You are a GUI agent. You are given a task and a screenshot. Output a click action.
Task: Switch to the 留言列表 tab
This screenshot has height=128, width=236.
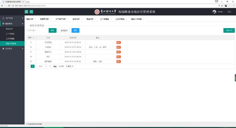(76, 19)
